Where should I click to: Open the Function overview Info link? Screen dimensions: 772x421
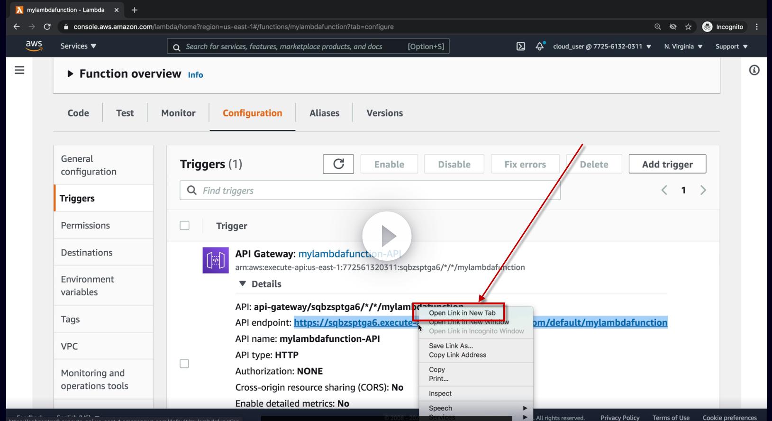click(195, 75)
